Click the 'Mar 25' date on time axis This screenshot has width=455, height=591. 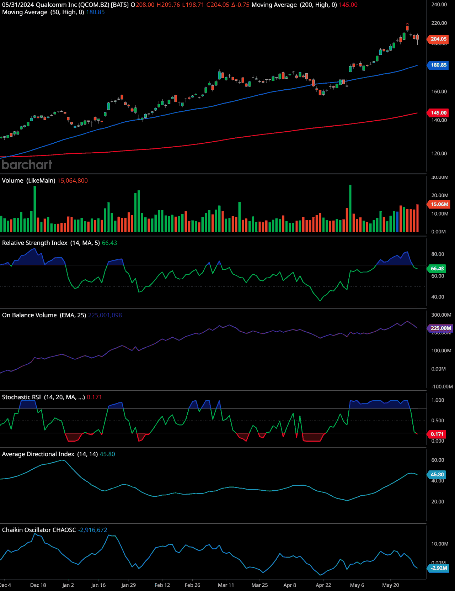pyautogui.click(x=259, y=585)
